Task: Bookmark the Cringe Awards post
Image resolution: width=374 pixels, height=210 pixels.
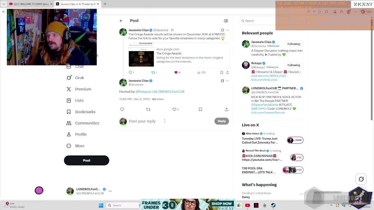Action: tap(221, 72)
